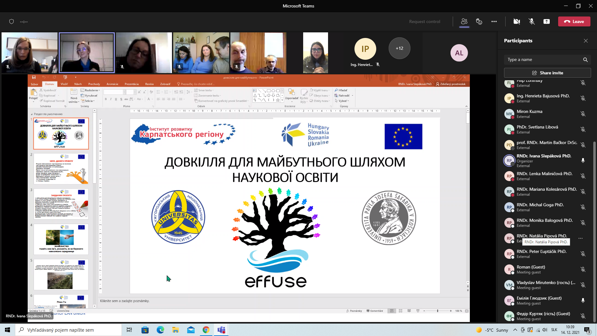Open Microsoft Teams from the taskbar
The image size is (597, 336).
tap(221, 330)
